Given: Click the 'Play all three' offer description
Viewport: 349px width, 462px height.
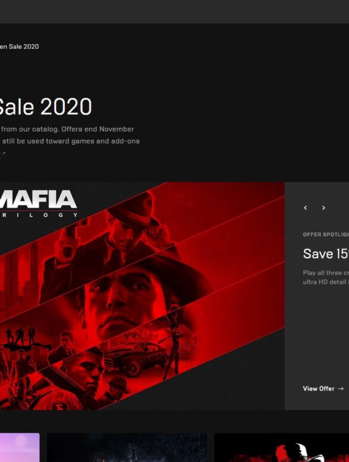Looking at the screenshot, I should tap(326, 277).
